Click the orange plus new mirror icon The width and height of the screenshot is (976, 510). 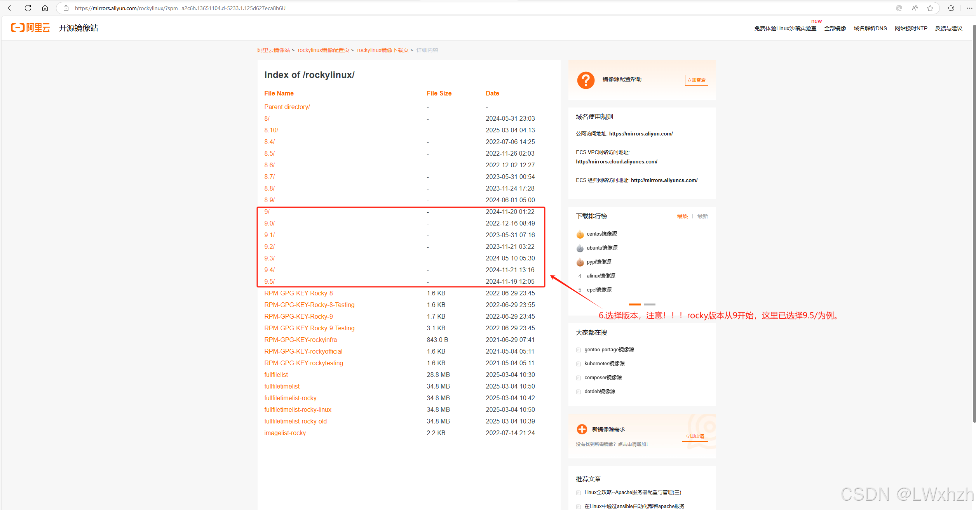tap(582, 429)
